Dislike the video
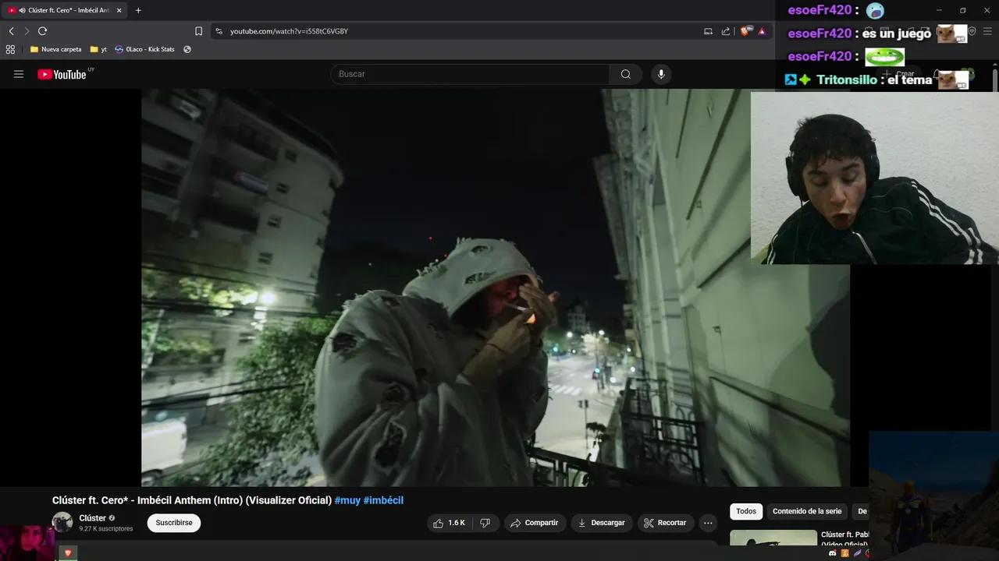 [x=485, y=523]
